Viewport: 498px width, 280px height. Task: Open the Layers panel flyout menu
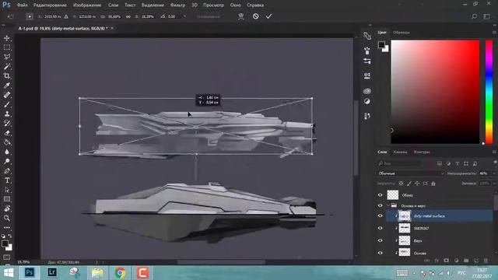(494, 152)
